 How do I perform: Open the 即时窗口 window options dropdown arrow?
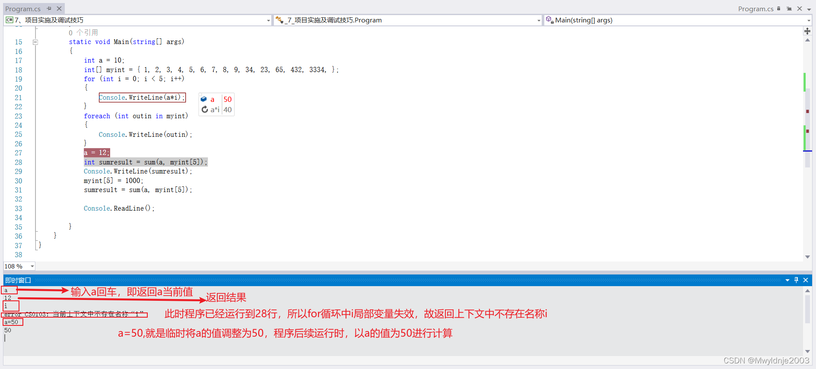[787, 281]
